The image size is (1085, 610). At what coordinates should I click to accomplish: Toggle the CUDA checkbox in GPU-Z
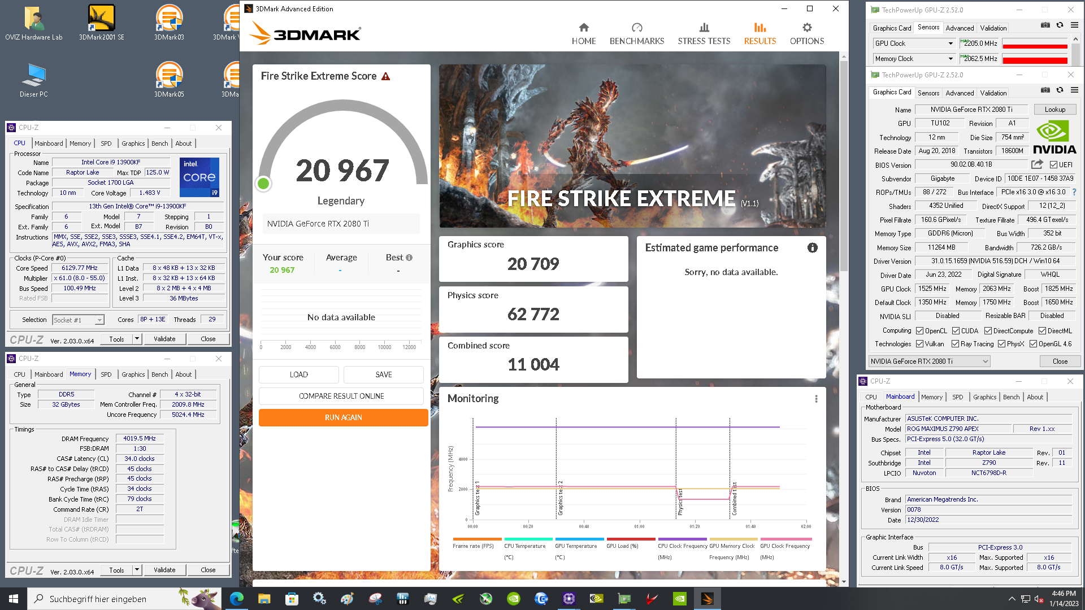pyautogui.click(x=956, y=331)
